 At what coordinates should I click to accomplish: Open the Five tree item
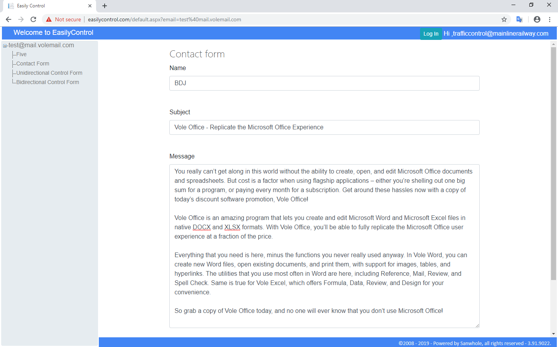(21, 55)
